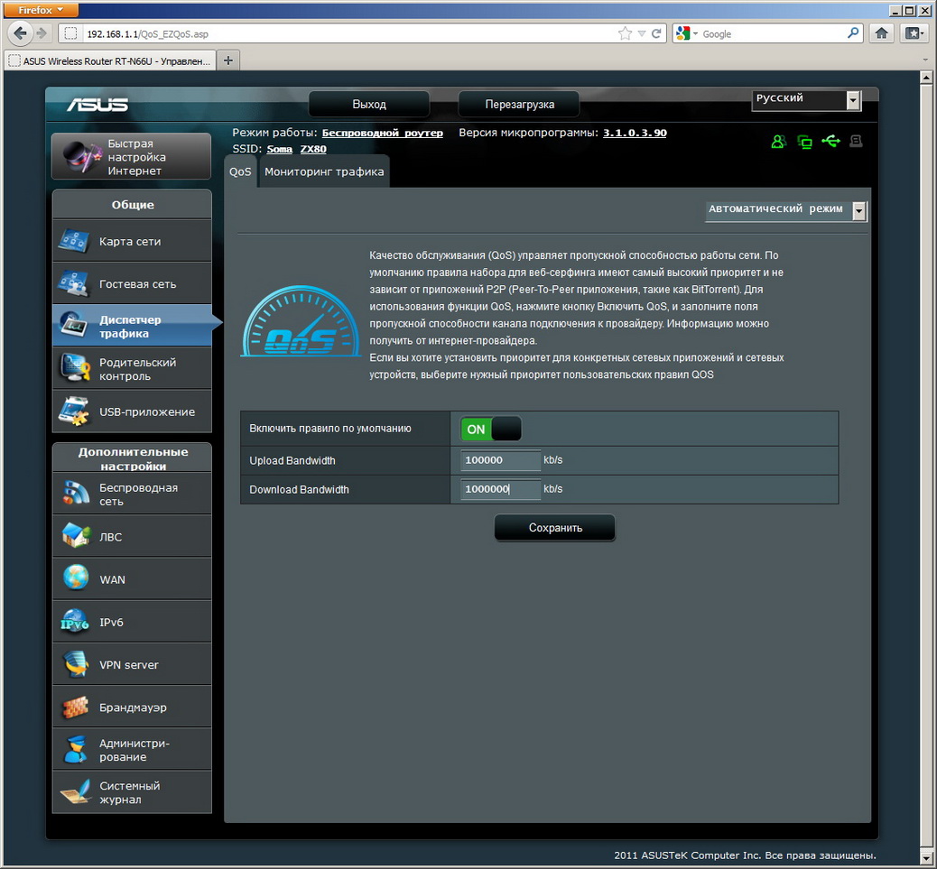
Task: Open the Русский language dropdown
Action: [x=853, y=101]
